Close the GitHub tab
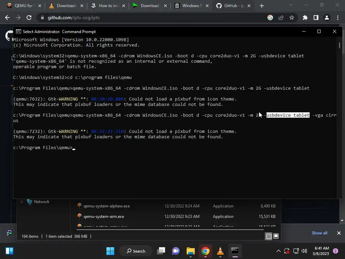Viewport: 345px width, 259px height. click(249, 6)
